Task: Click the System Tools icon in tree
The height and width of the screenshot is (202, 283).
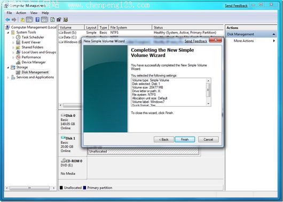Action: 13,33
